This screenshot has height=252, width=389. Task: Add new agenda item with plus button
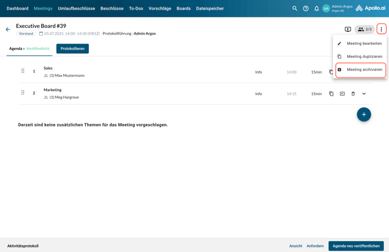pyautogui.click(x=364, y=114)
